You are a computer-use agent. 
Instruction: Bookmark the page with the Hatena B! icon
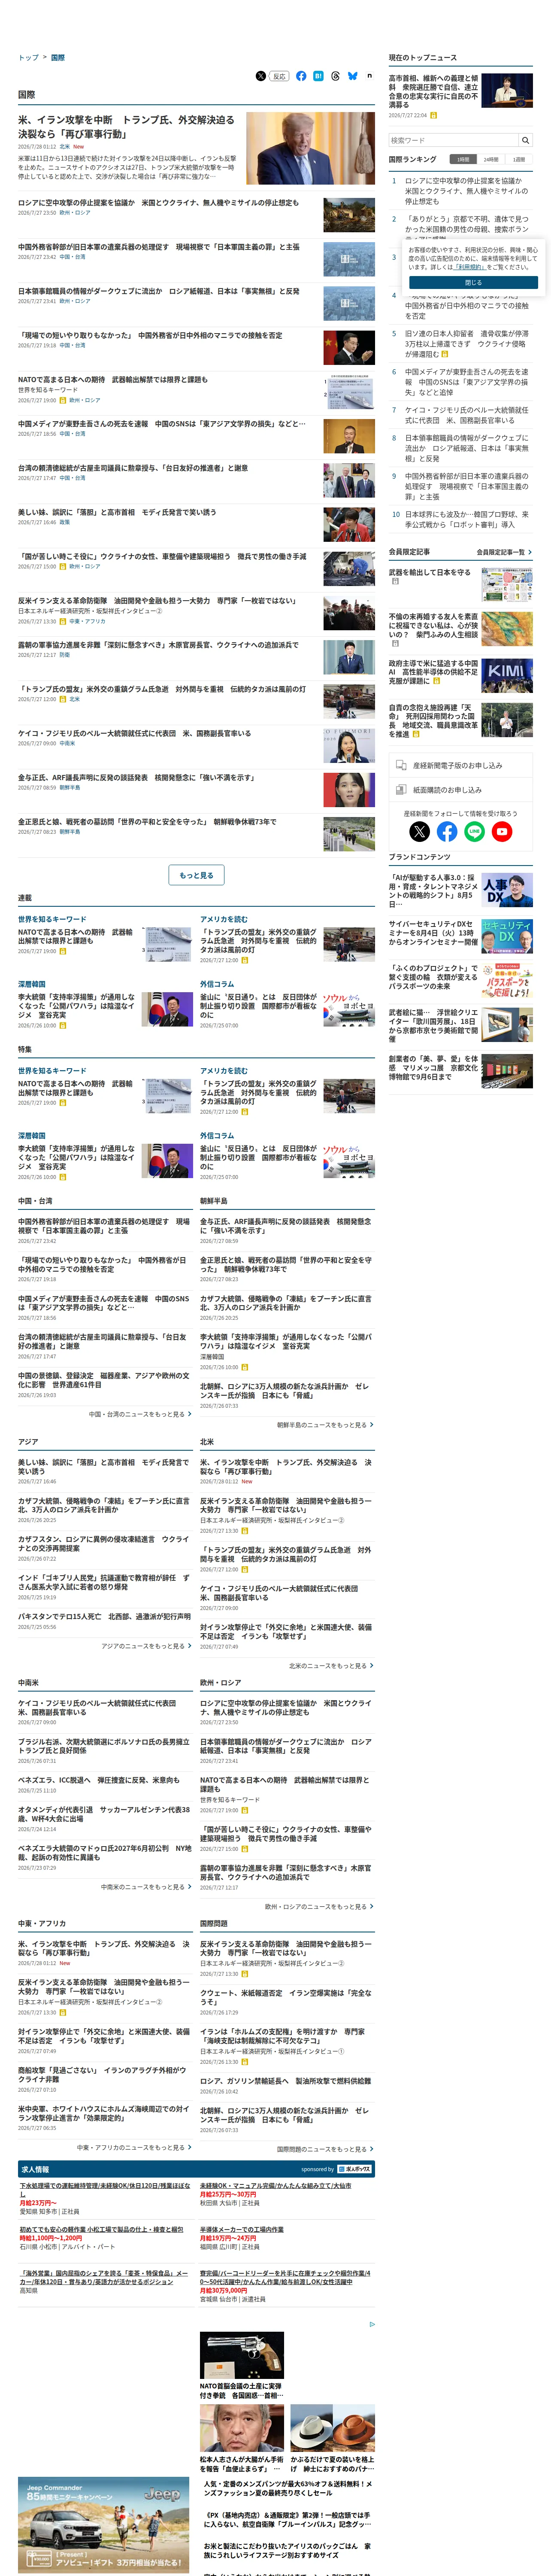(318, 76)
